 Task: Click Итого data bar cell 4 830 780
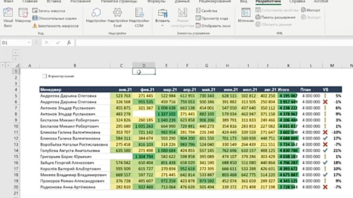(288, 150)
